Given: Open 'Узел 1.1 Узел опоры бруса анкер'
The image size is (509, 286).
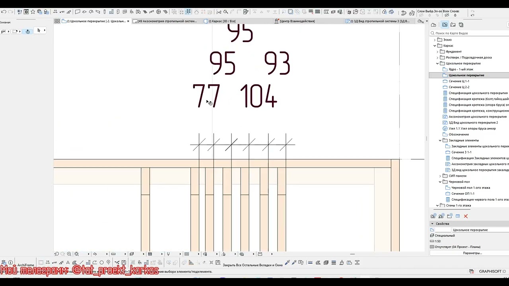Looking at the screenshot, I should click(x=472, y=129).
